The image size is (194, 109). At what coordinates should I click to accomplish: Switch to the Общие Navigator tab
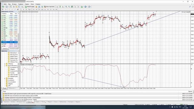coord(4,88)
